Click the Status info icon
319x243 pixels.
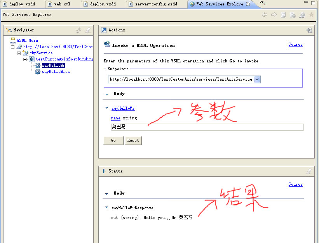(x=104, y=171)
